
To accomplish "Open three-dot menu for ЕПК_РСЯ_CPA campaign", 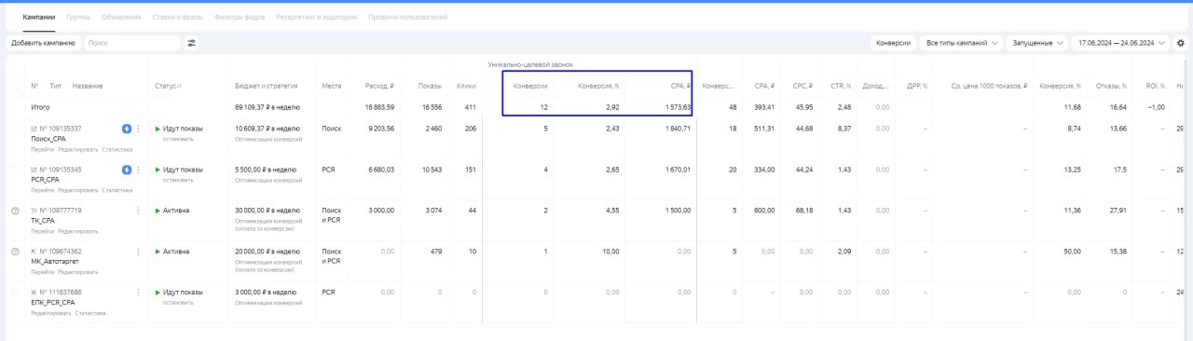I will point(138,293).
